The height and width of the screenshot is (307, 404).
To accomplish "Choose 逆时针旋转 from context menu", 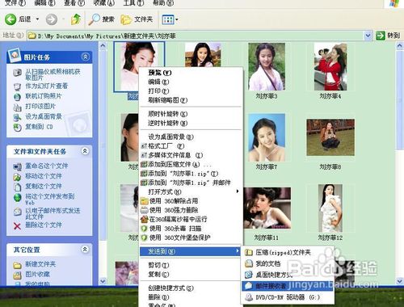I will click(x=191, y=123).
